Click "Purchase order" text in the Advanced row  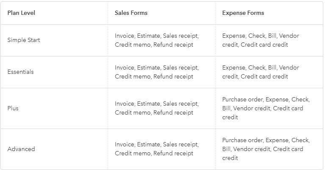242,140
